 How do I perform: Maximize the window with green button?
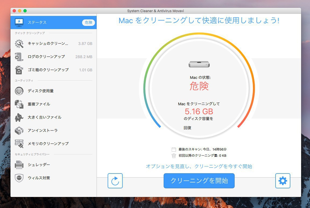pos(25,11)
